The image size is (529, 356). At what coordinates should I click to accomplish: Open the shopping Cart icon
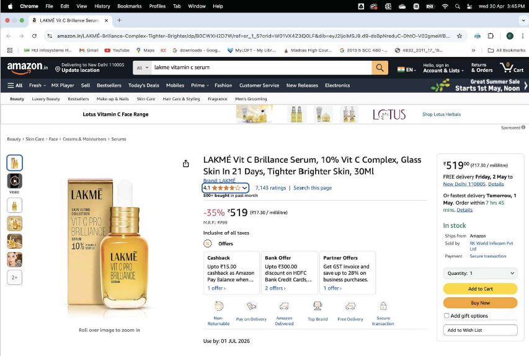tap(512, 67)
